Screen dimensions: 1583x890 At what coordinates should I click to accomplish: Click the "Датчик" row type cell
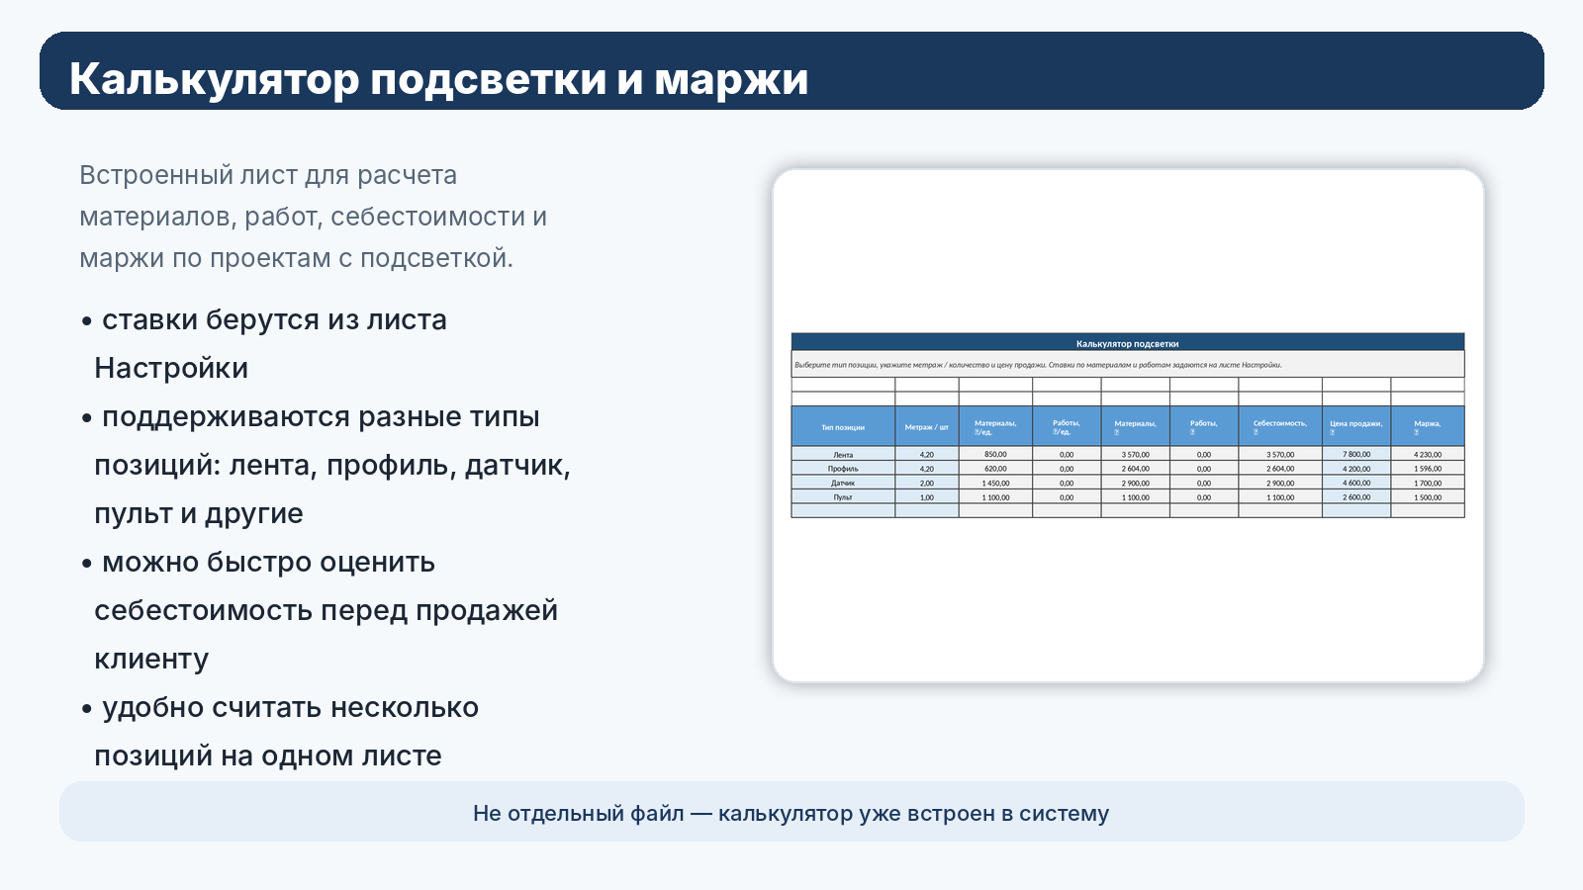point(843,484)
